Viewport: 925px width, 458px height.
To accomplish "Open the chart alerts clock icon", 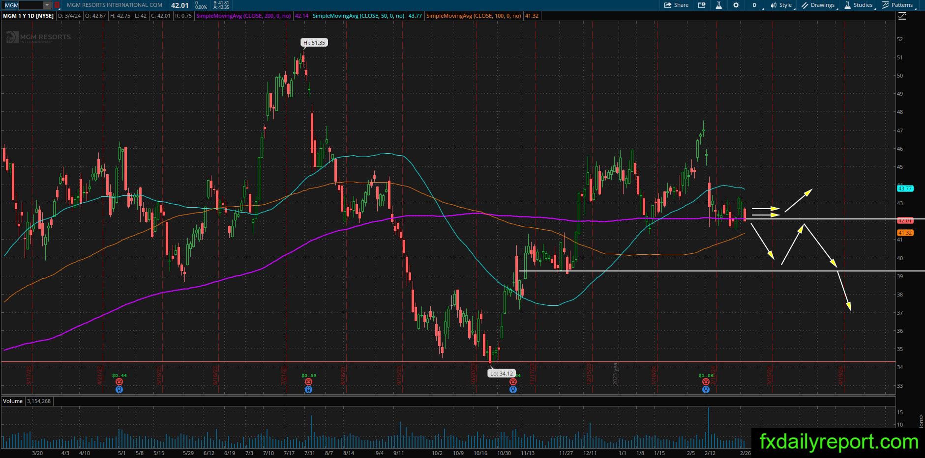I will pos(702,5).
